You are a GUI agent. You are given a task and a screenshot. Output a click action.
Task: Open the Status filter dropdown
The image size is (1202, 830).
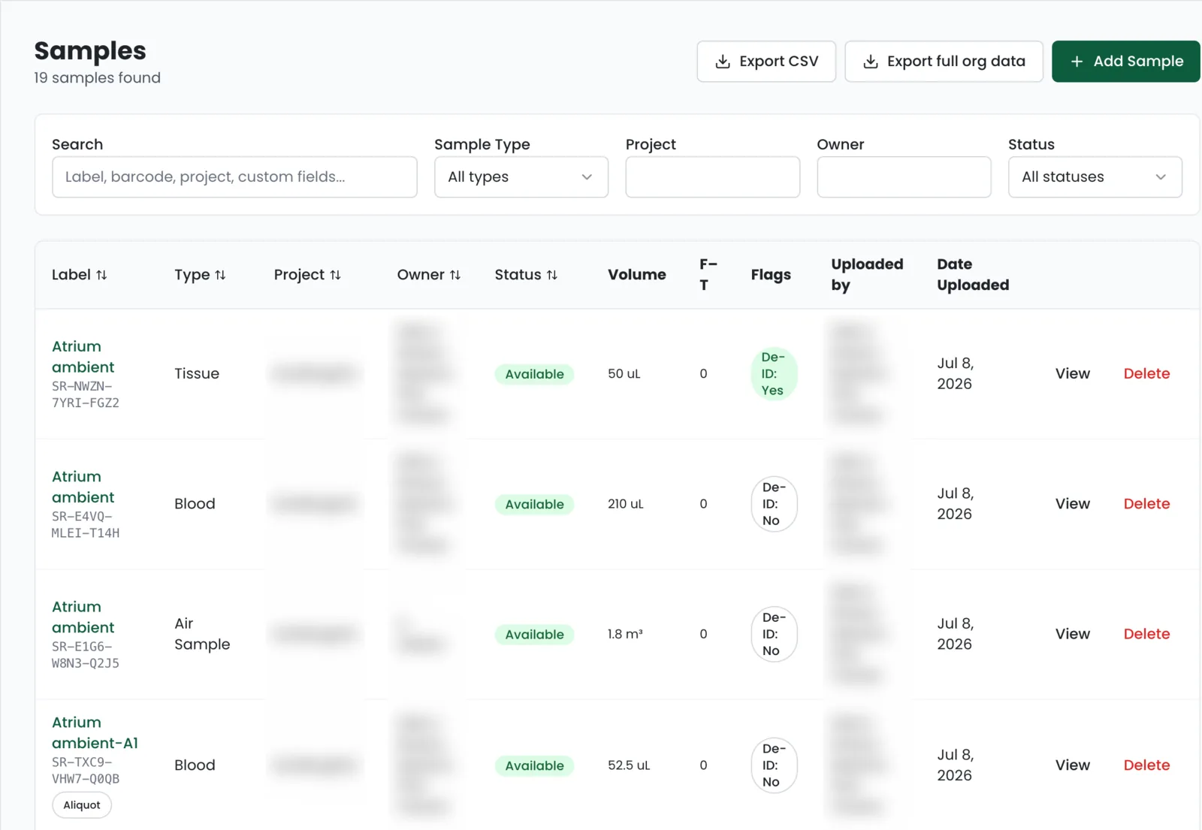(1095, 177)
